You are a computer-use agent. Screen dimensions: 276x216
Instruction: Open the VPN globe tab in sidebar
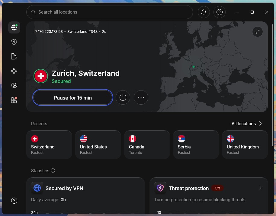click(14, 27)
